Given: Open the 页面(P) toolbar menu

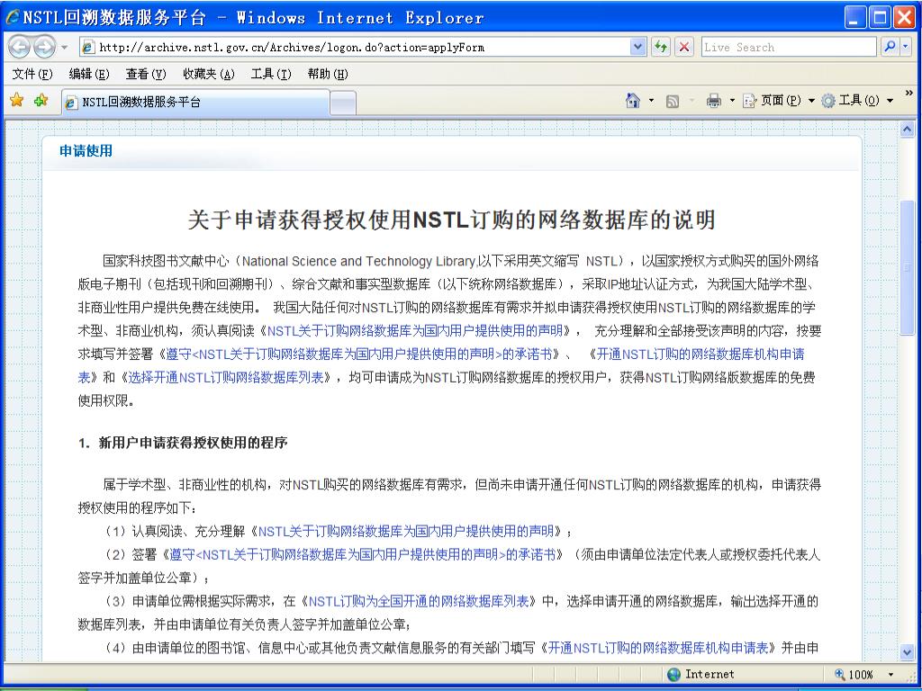Looking at the screenshot, I should [779, 101].
